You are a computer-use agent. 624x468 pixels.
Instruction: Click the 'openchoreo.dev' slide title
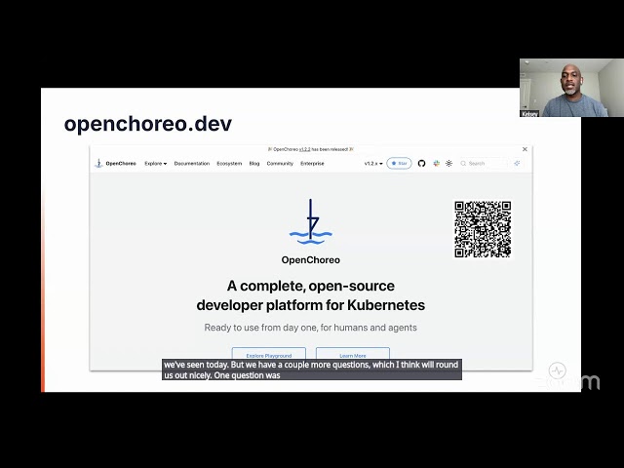click(148, 124)
